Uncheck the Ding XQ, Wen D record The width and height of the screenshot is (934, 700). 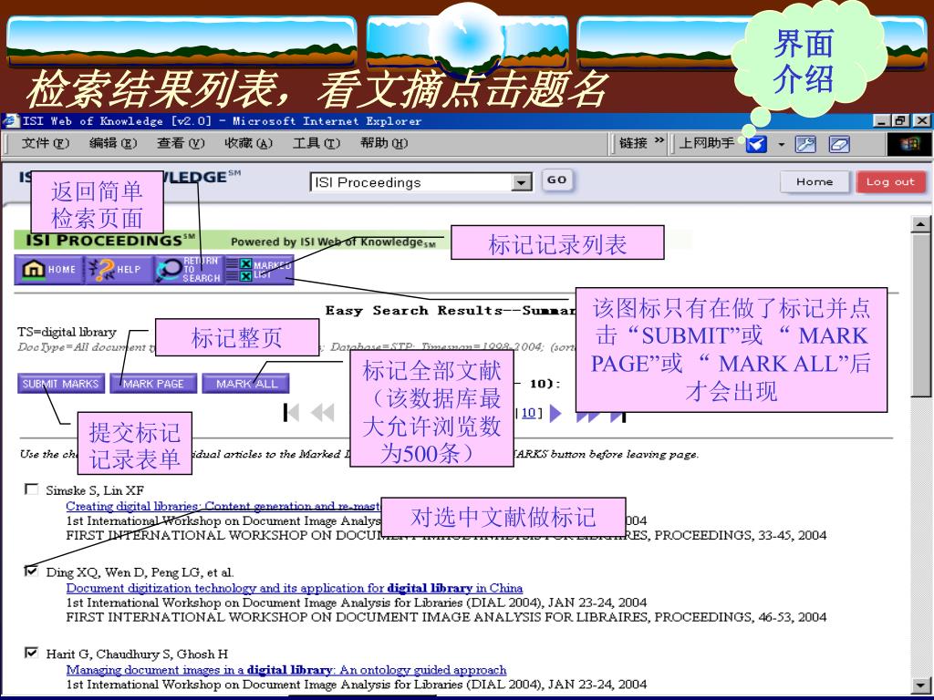click(x=31, y=571)
